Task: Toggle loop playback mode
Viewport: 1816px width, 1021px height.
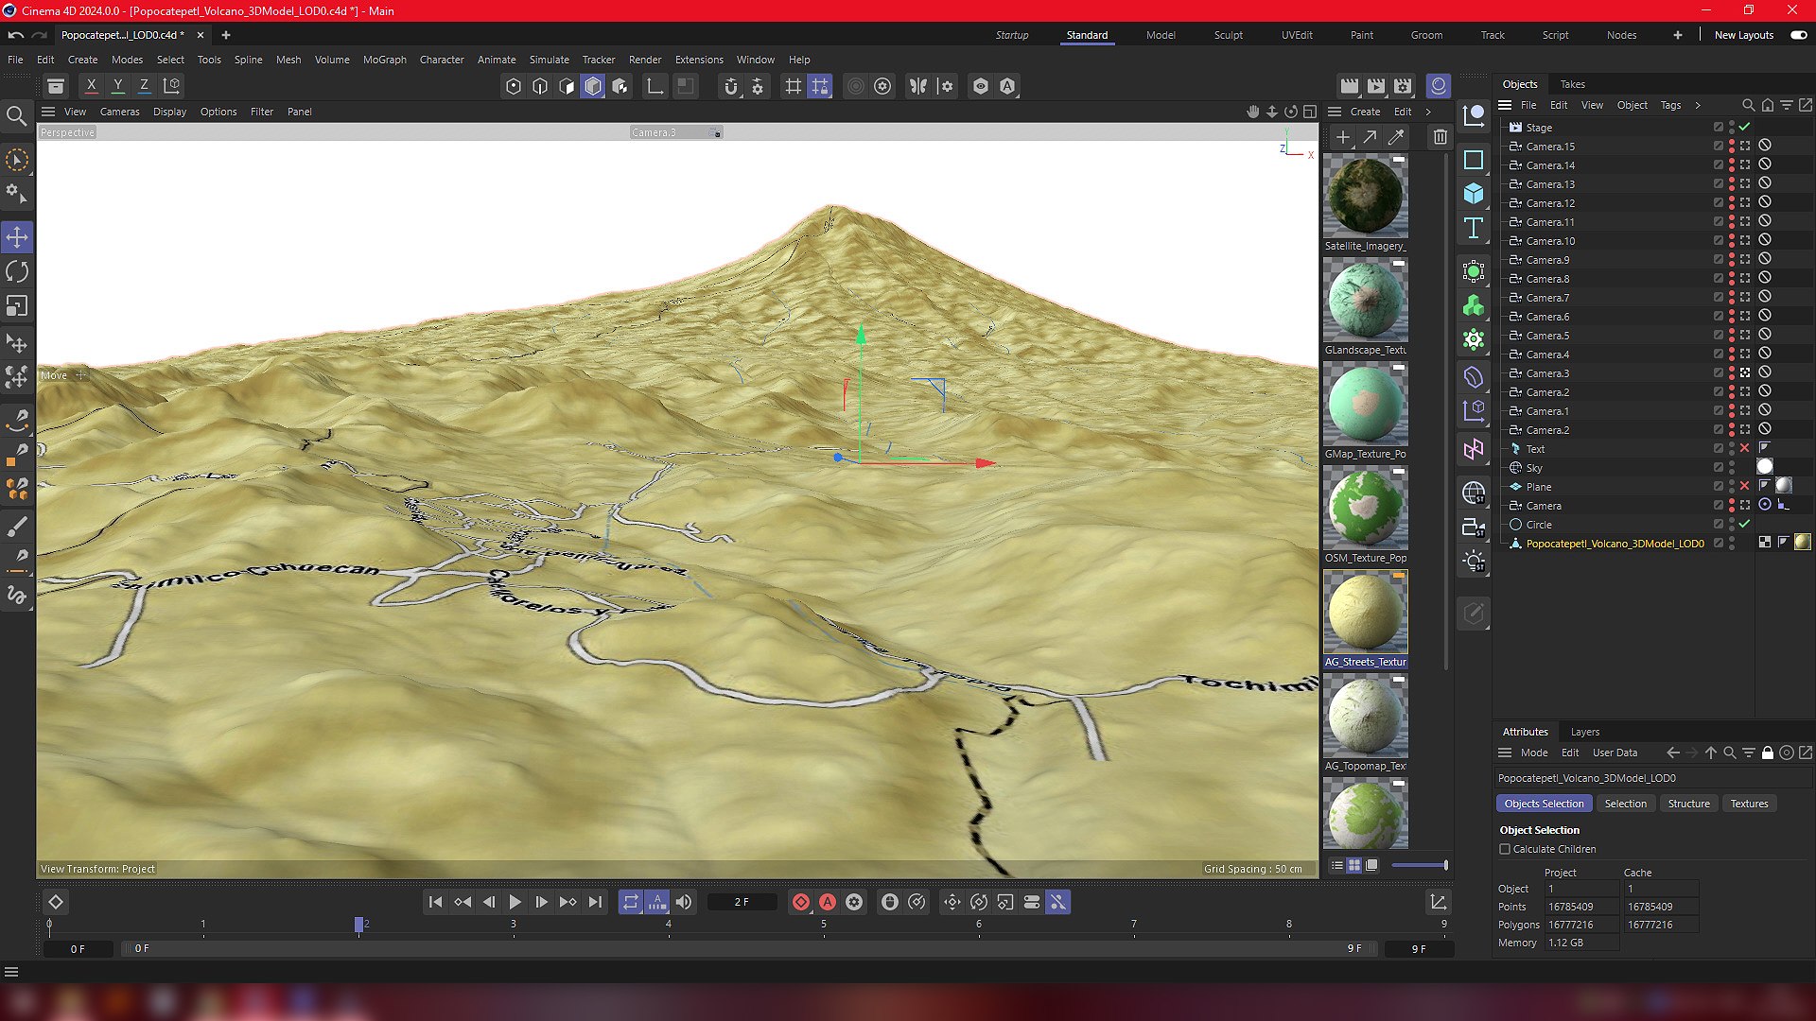Action: pyautogui.click(x=631, y=903)
